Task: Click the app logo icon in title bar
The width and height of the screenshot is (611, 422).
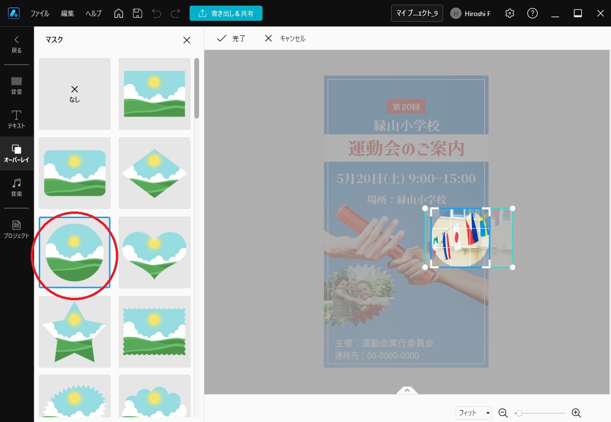Action: 13,13
